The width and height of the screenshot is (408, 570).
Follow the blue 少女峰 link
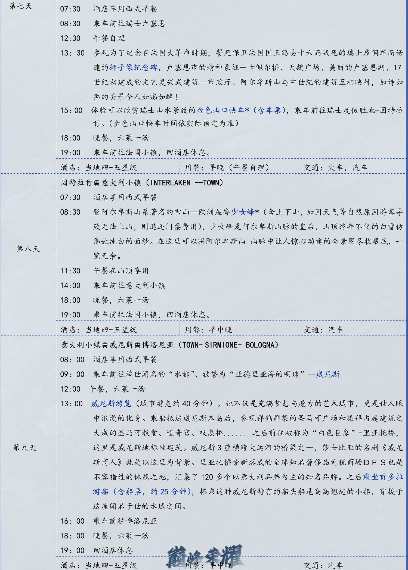pos(243,212)
